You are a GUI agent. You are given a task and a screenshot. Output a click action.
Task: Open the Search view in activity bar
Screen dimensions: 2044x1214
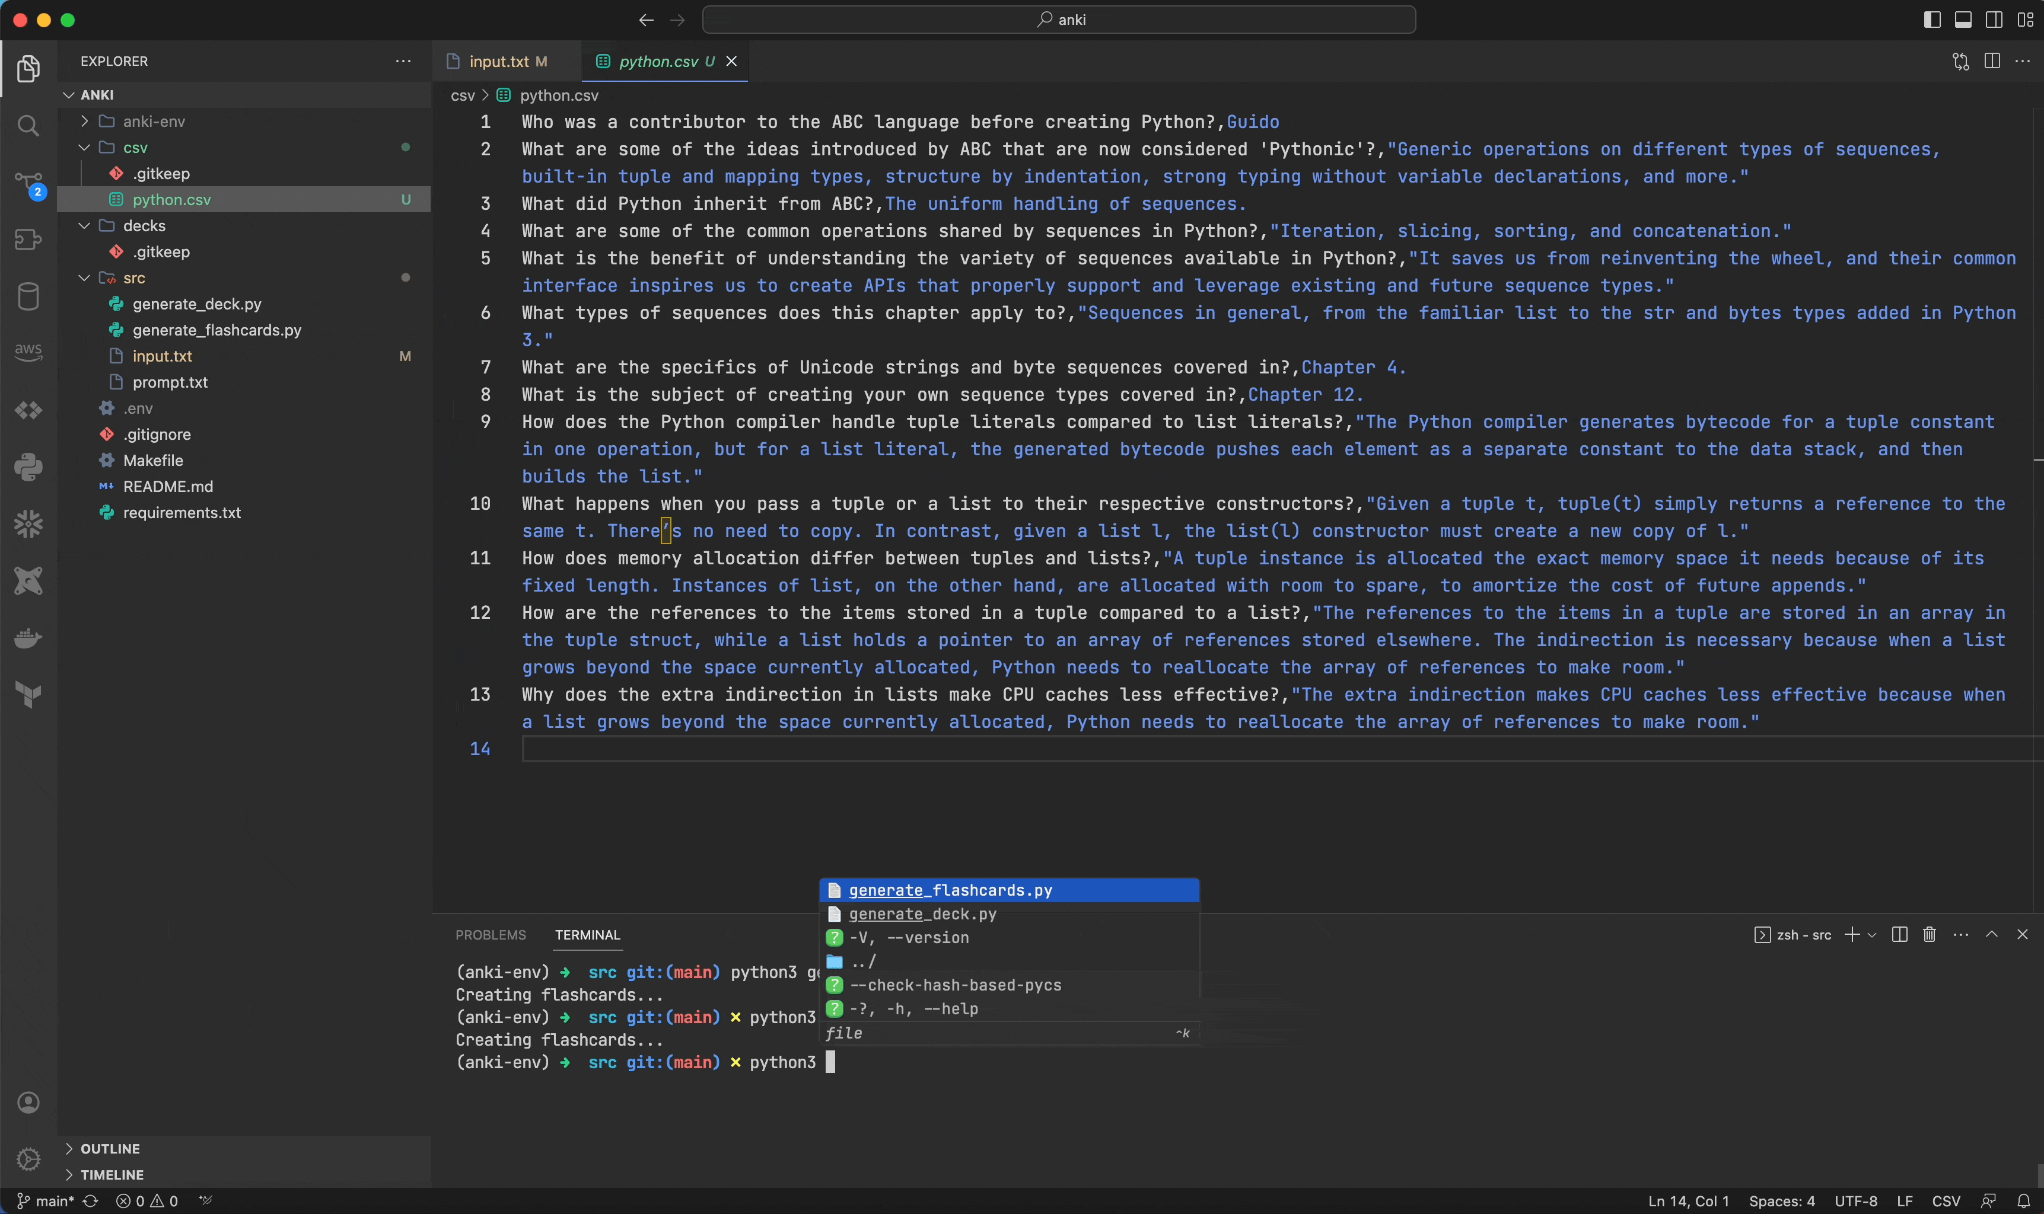[28, 125]
